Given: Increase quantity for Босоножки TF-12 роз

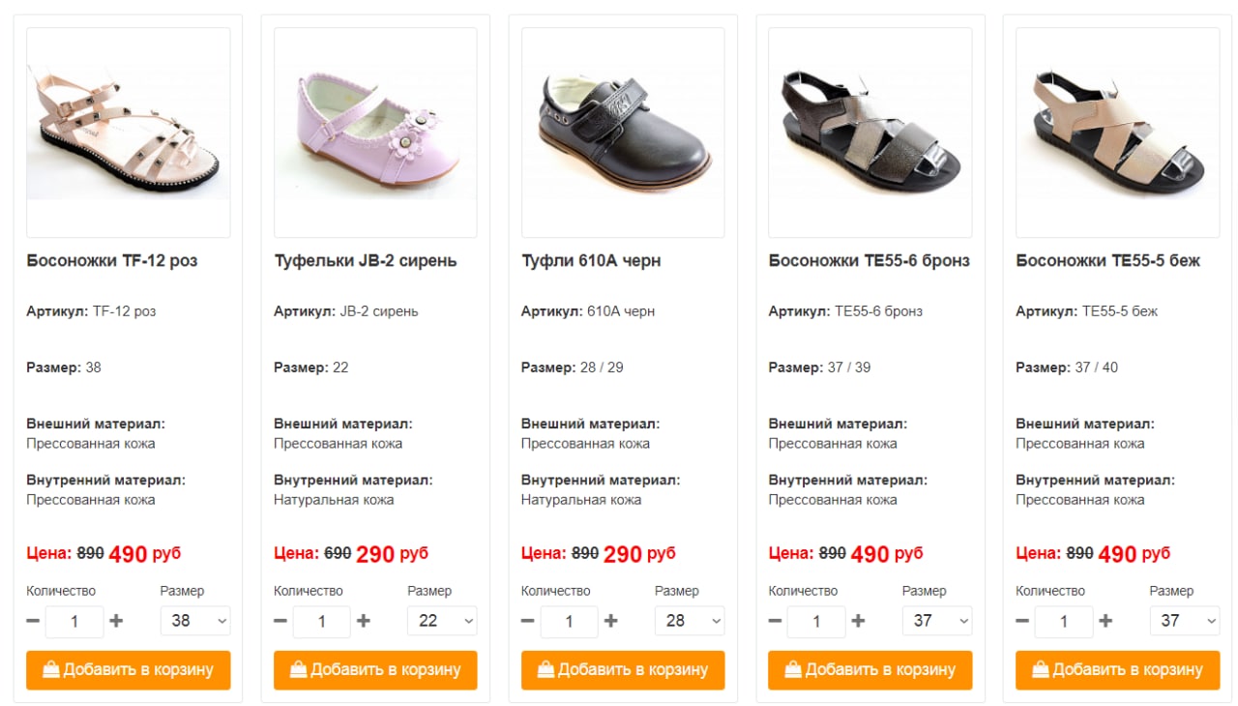Looking at the screenshot, I should [x=116, y=621].
